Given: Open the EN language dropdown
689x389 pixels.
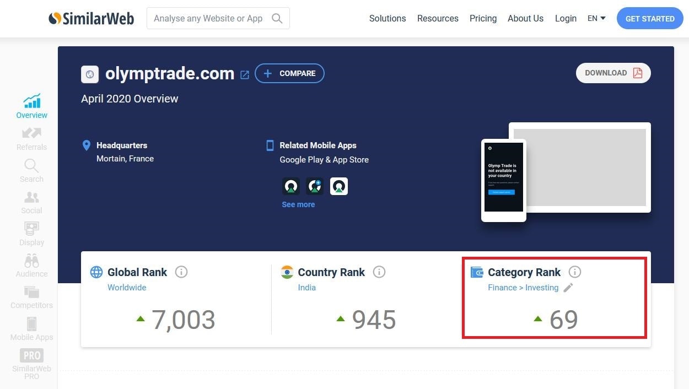Looking at the screenshot, I should (x=596, y=18).
